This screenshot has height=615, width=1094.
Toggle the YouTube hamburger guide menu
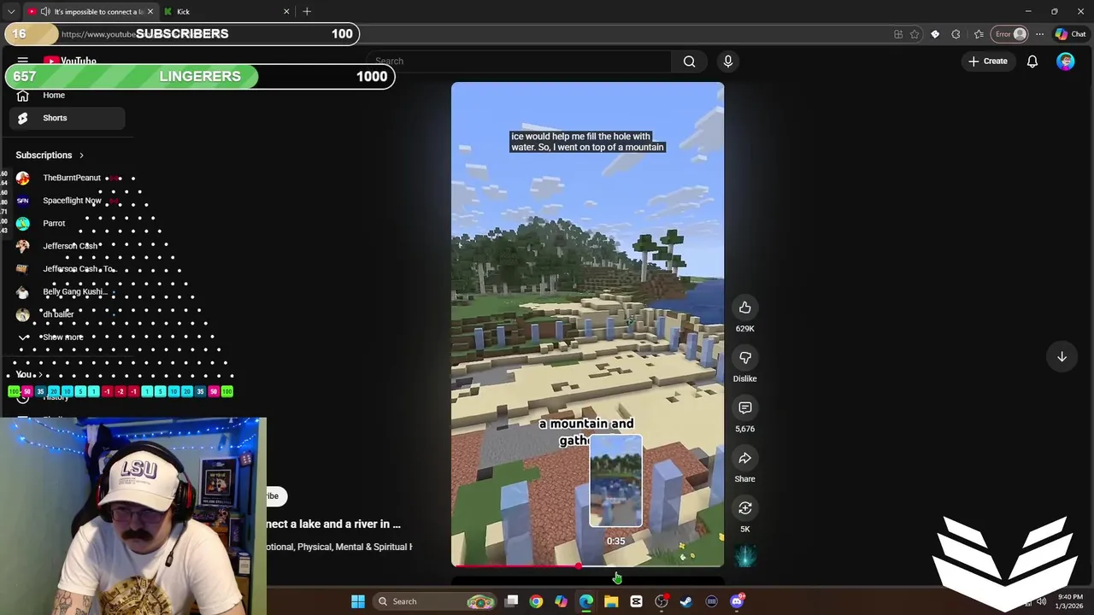(x=23, y=61)
